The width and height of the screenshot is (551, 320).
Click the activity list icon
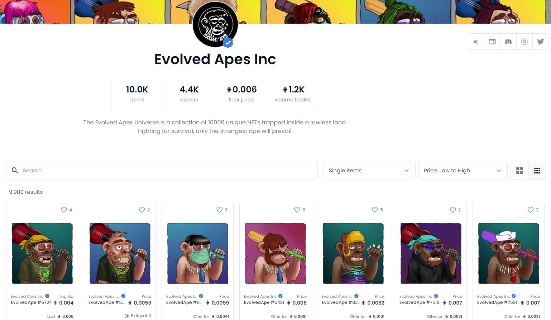[476, 42]
